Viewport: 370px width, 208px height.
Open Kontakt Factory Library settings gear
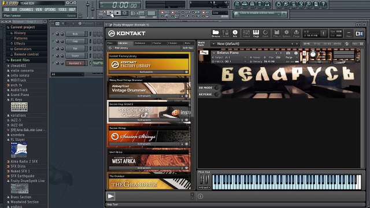186,72
